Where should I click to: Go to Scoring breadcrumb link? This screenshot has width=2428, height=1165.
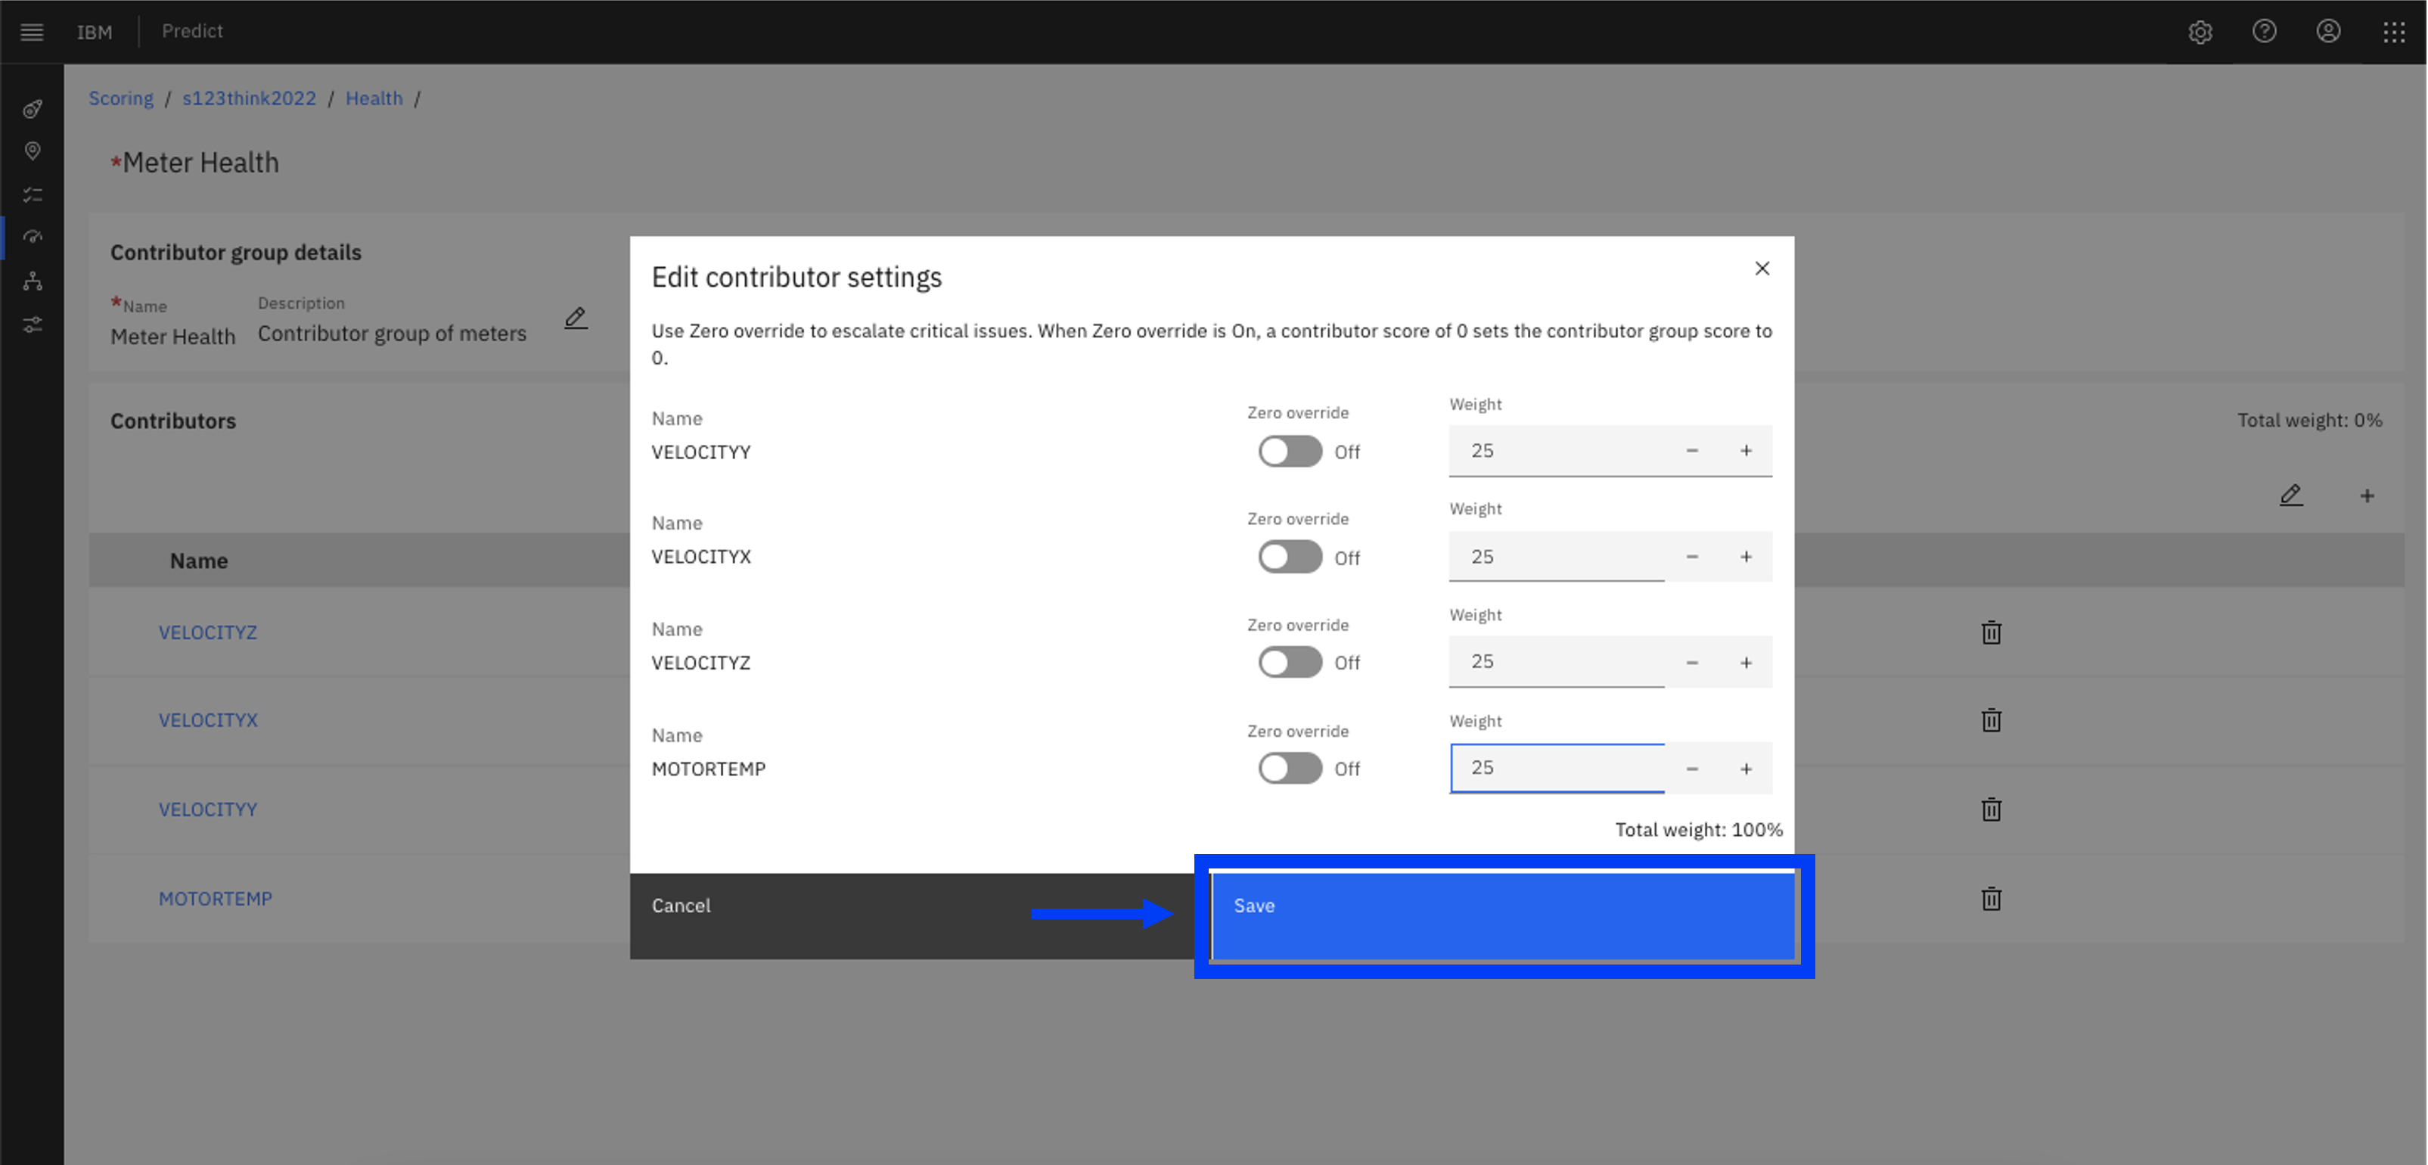[121, 98]
